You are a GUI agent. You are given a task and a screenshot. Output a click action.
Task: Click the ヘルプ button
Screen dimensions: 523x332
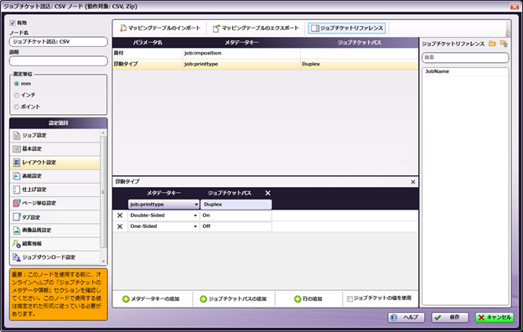click(x=406, y=317)
